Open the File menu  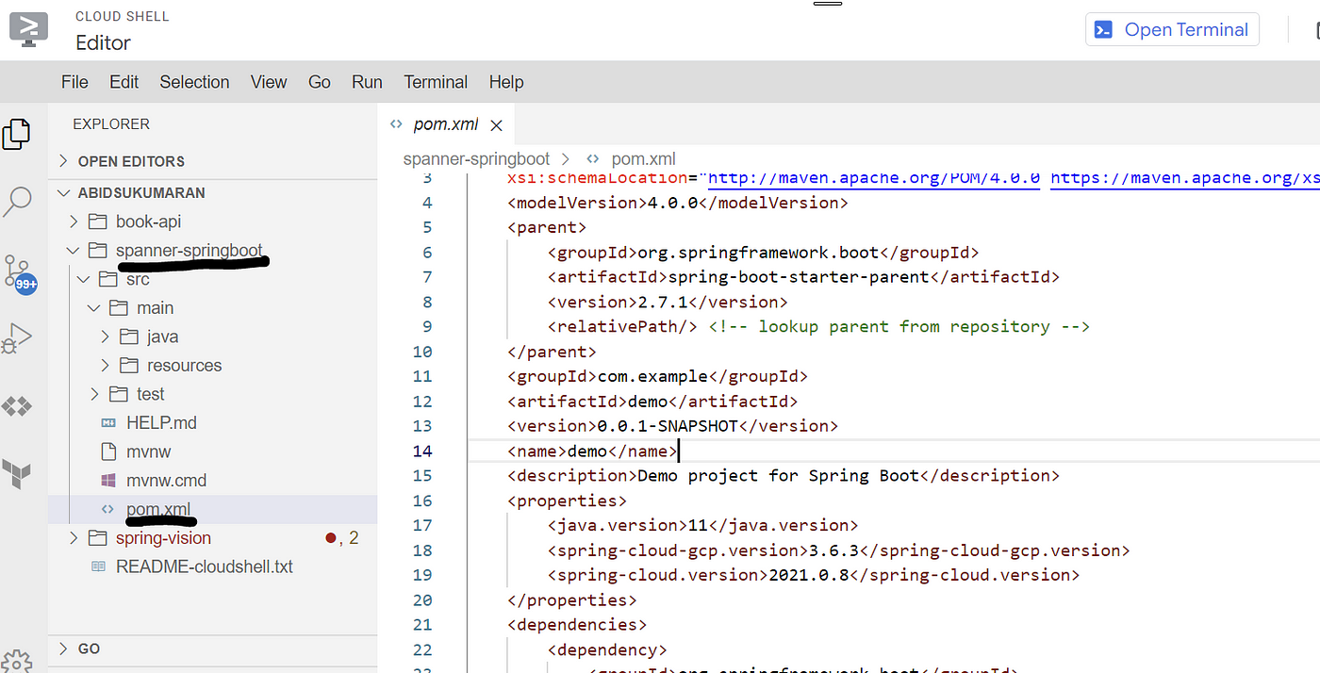coord(74,82)
